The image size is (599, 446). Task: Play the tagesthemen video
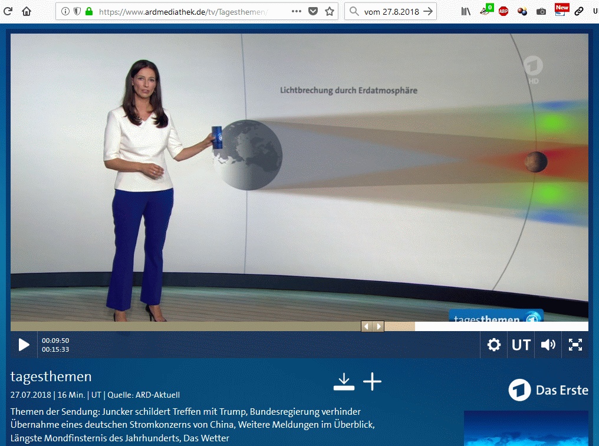[x=24, y=345]
